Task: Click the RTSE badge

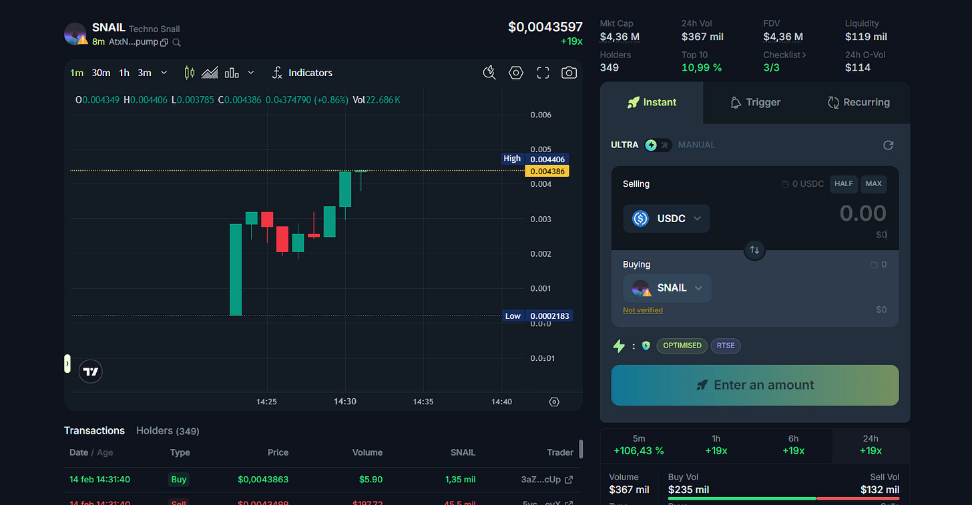Action: point(726,346)
